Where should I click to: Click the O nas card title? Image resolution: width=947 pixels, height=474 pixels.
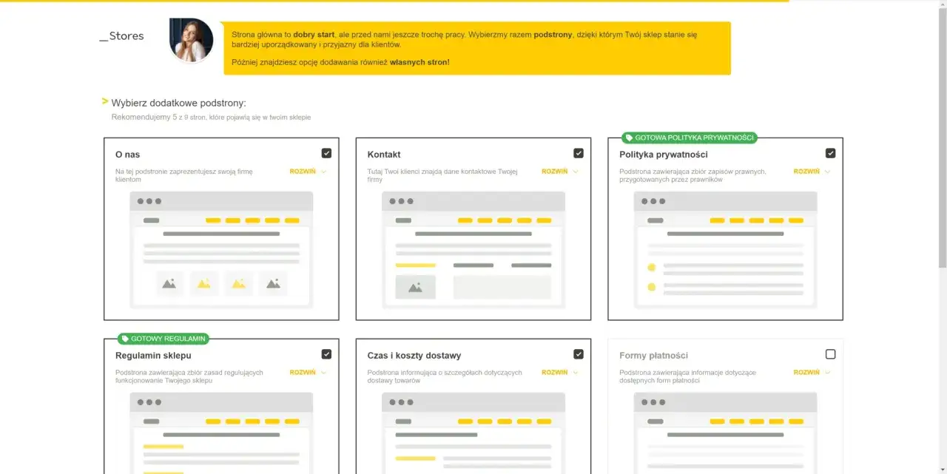tap(127, 155)
